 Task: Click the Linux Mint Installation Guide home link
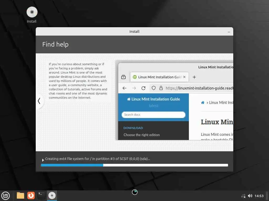[153, 99]
